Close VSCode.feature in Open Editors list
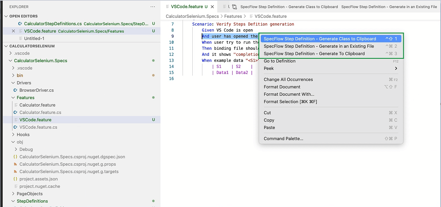Image resolution: width=441 pixels, height=207 pixels. point(13,31)
